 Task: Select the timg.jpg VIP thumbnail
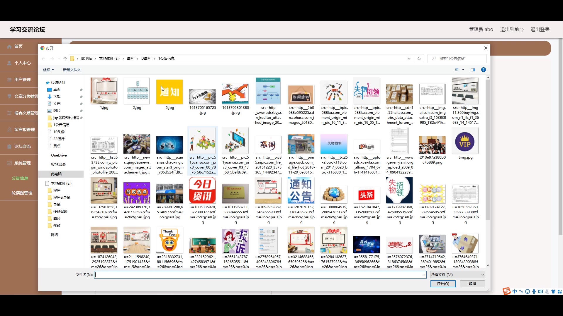coord(465,142)
